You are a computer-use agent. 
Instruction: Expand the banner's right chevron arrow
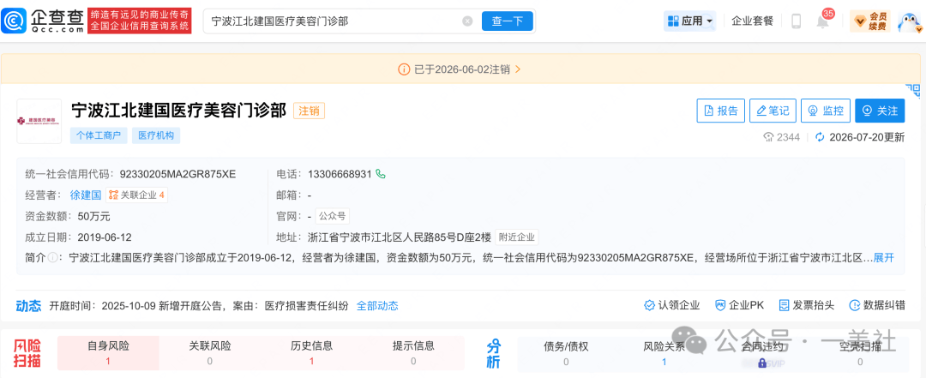[518, 69]
